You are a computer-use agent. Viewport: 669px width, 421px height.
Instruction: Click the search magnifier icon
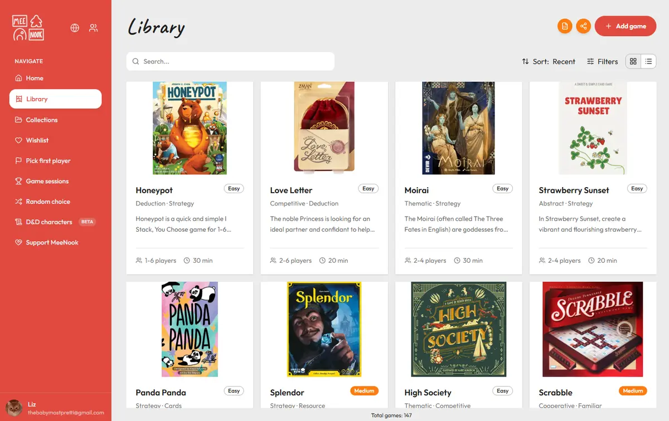coord(136,62)
